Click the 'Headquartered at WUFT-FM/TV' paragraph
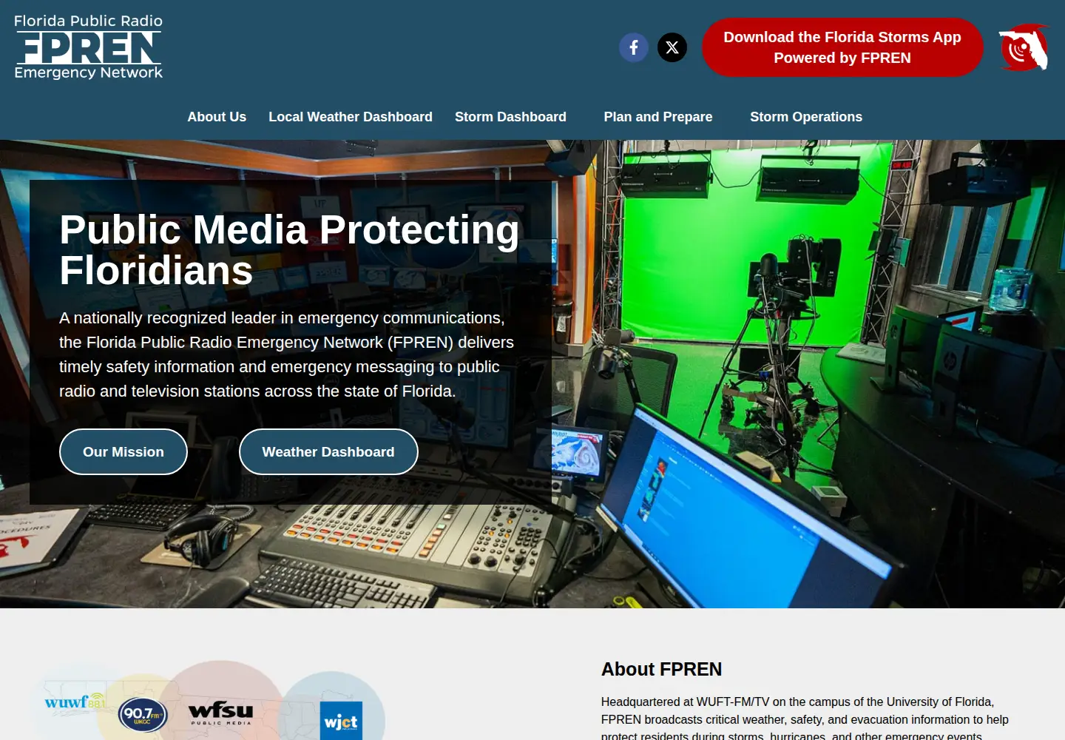 click(x=805, y=718)
